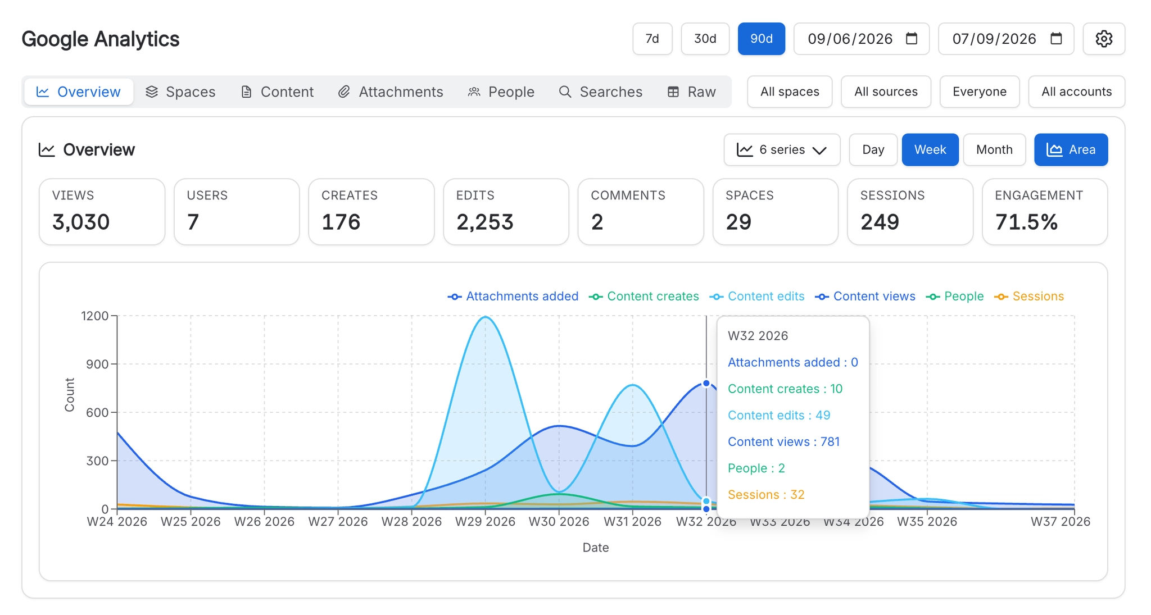Click the end date field 07/09/2026
Screen dimensions: 1151x615
[x=1006, y=39]
